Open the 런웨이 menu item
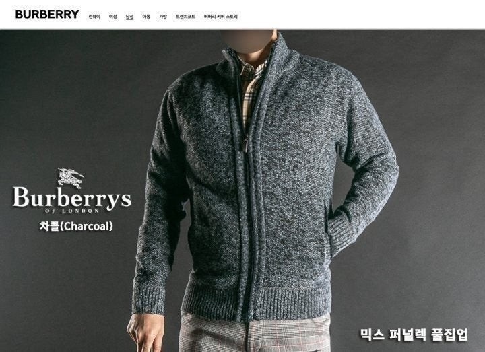Viewport: 485px width, 352px height. point(94,17)
